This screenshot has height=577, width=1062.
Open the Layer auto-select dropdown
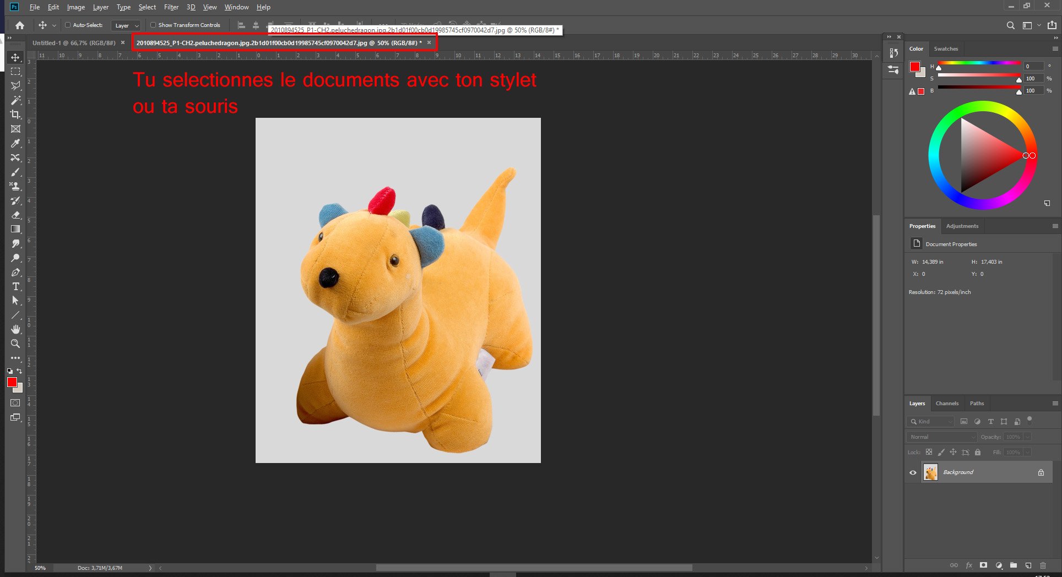click(126, 26)
